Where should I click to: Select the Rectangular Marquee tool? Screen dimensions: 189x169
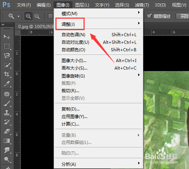7,46
